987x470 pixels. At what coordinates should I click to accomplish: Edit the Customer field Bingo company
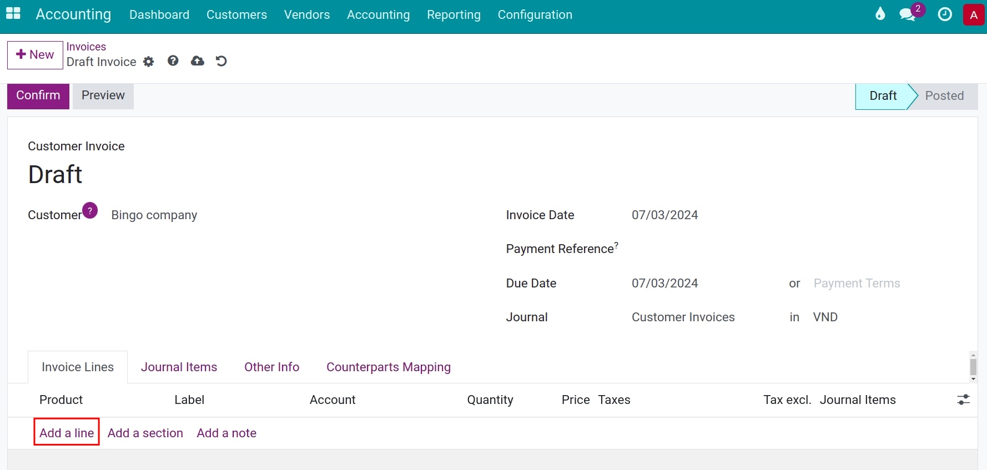point(154,215)
